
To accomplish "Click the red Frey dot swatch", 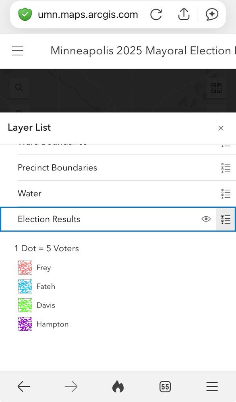I will [x=25, y=267].
